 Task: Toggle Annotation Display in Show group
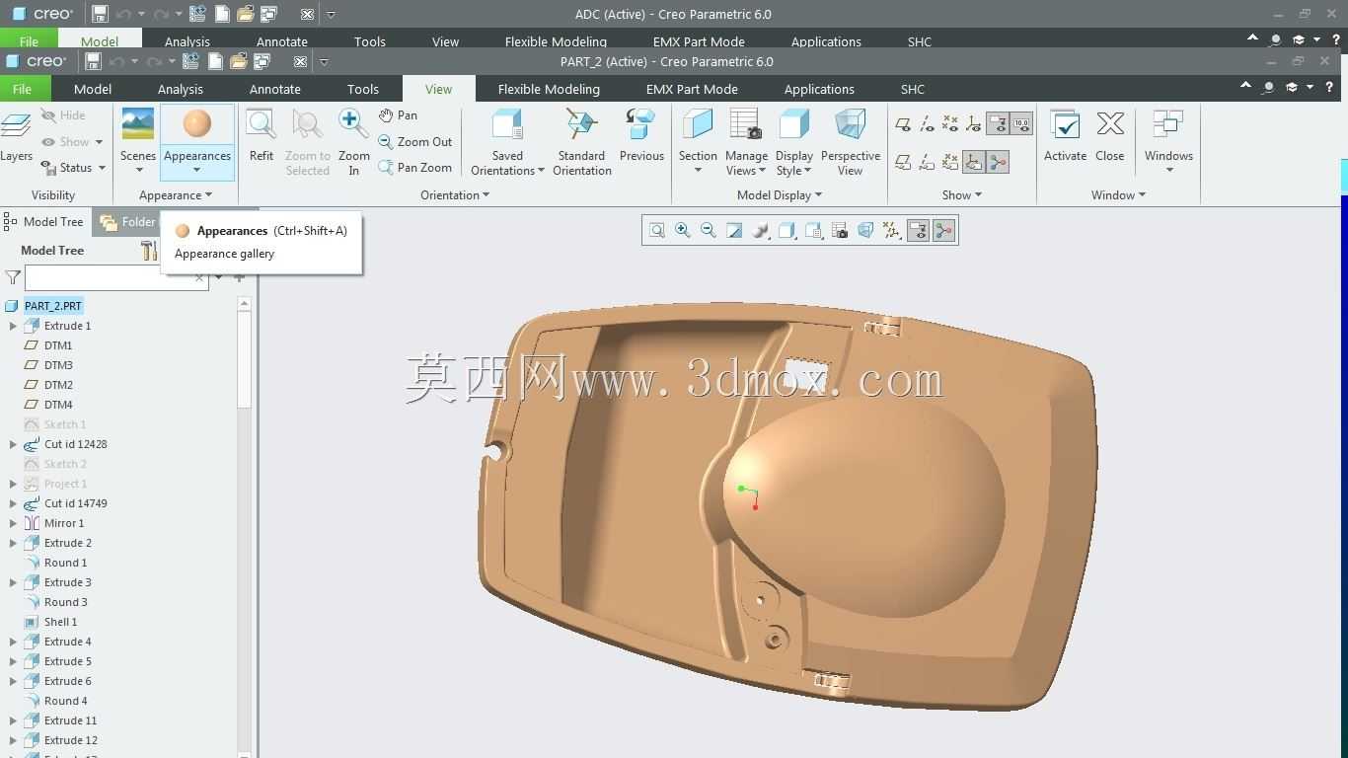[x=998, y=124]
